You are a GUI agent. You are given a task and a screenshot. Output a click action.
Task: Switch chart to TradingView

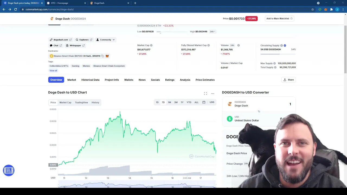tap(81, 103)
